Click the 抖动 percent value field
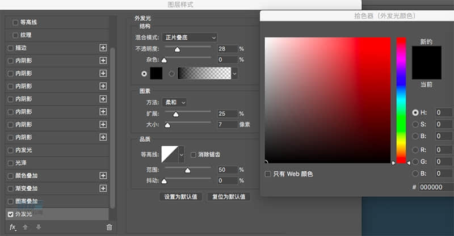Image resolution: width=454 pixels, height=236 pixels. (228, 181)
